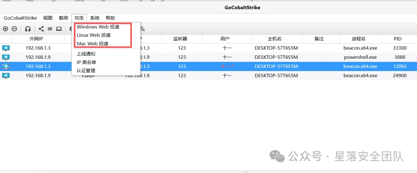Image resolution: width=417 pixels, height=173 pixels.
Task: Choose Linux Web 投递 from menu
Action: 93,35
